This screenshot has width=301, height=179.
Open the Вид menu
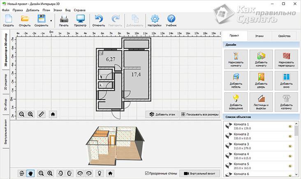click(68, 10)
